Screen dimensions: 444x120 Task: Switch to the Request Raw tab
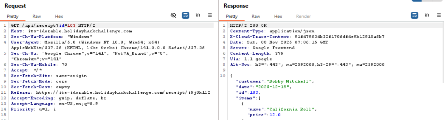37,16
